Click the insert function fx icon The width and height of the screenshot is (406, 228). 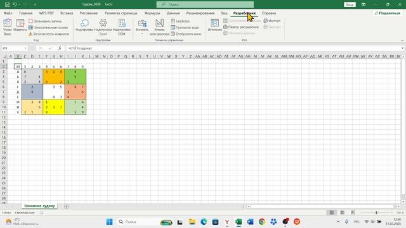[60, 48]
